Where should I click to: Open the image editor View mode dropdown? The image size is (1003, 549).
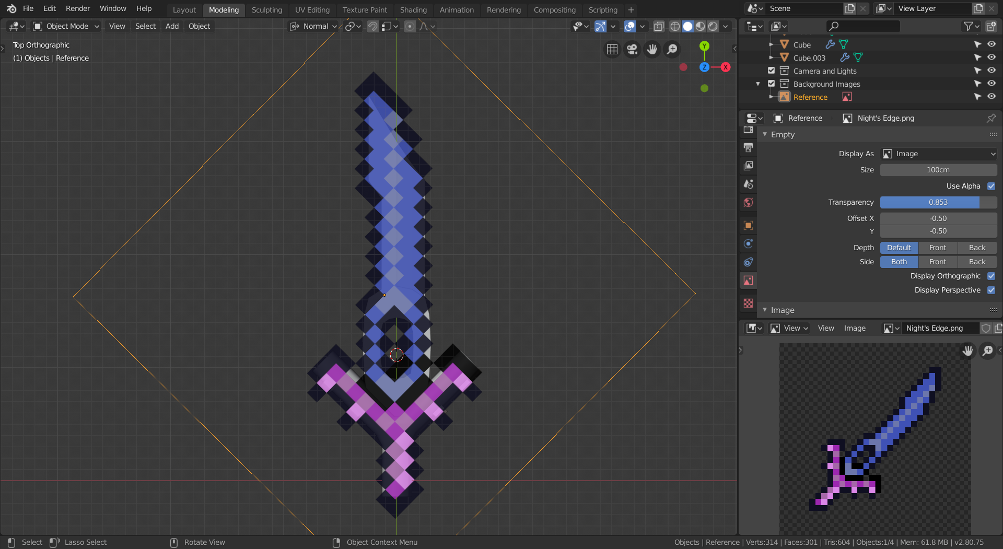789,328
